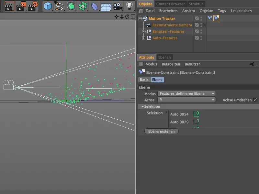Collapse the Motion Tracker tree node
Screen dimensions: 259x194
tap(140, 18)
